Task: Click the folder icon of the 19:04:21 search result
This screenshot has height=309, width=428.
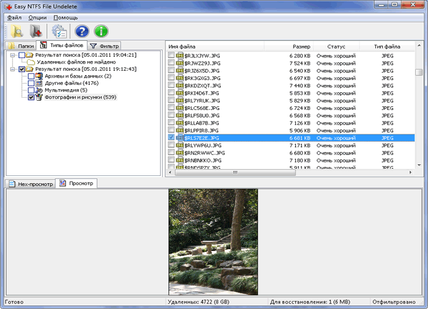Action: [x=29, y=55]
